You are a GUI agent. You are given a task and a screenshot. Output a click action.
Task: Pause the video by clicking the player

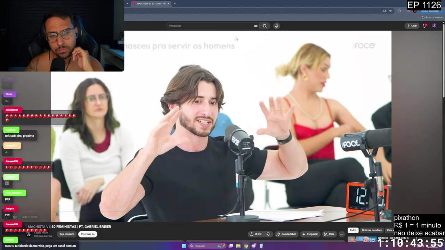tap(221, 126)
